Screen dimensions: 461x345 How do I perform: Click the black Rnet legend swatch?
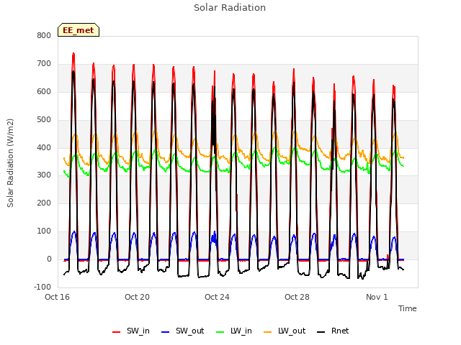pyautogui.click(x=321, y=332)
